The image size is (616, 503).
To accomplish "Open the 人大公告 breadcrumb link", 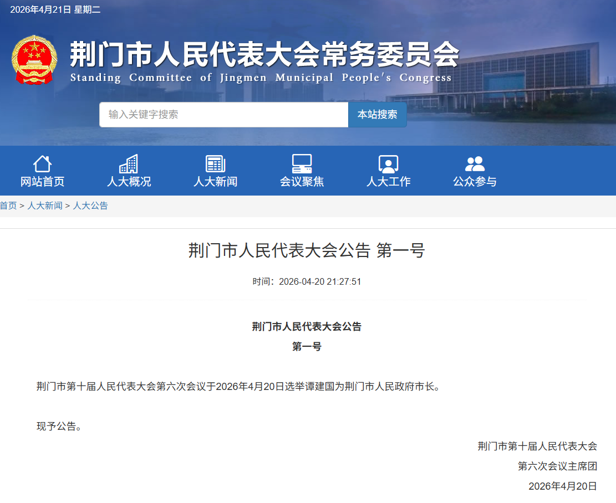I will click(x=90, y=206).
